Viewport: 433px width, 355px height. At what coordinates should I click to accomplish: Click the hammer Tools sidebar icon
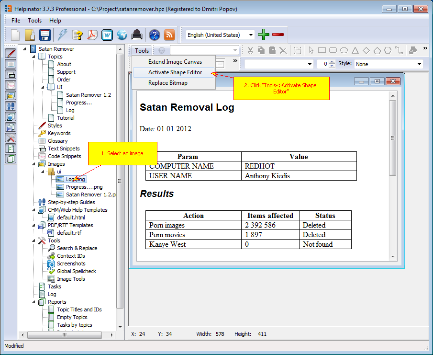(x=11, y=137)
